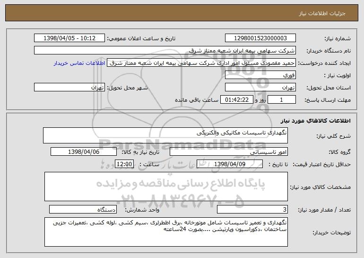Click the header title جزئیات اطلاعات نیاز
364x258 pixels.
[322, 13]
